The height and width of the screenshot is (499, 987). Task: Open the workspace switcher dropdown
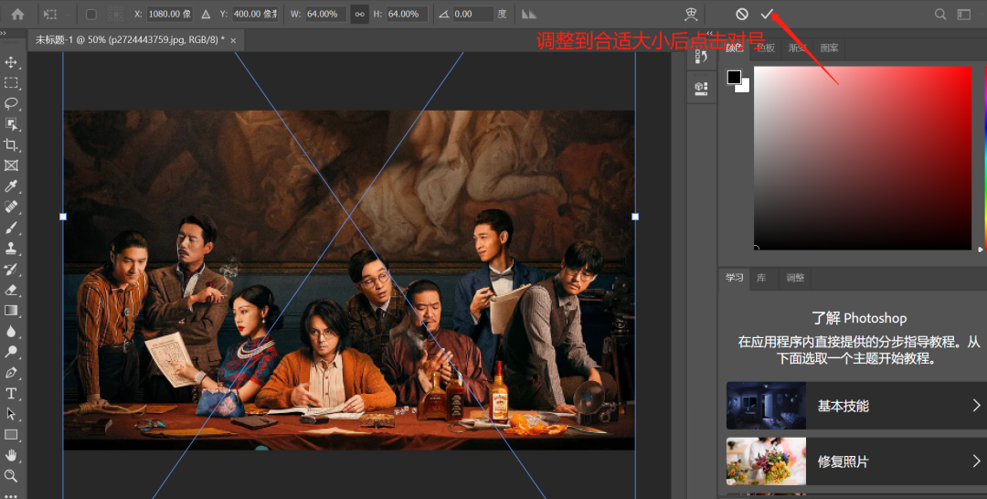coord(964,15)
